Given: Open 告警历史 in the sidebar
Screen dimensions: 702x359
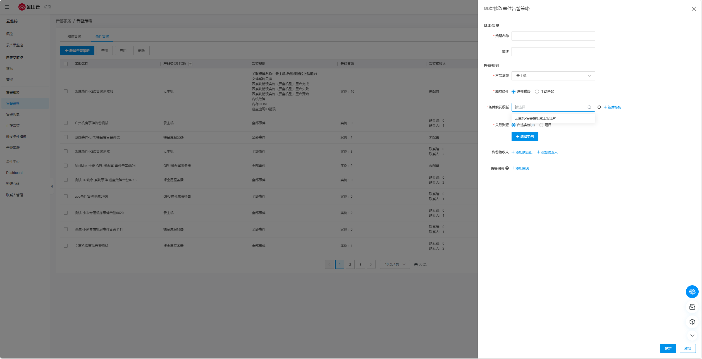Looking at the screenshot, I should point(13,114).
